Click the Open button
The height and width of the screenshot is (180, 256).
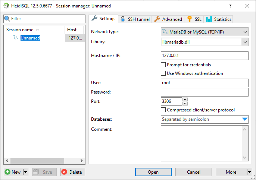tap(153, 172)
